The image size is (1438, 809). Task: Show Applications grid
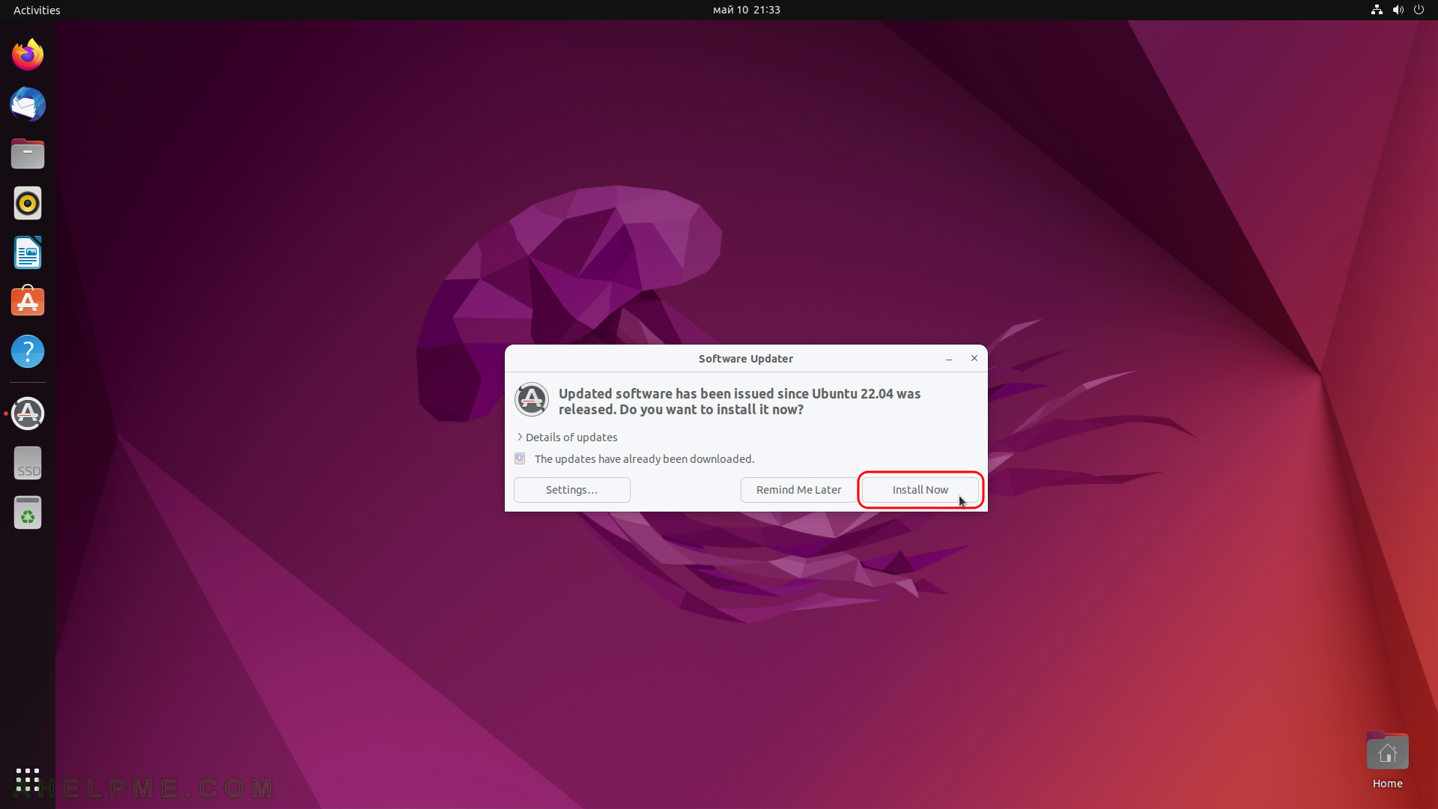point(28,780)
